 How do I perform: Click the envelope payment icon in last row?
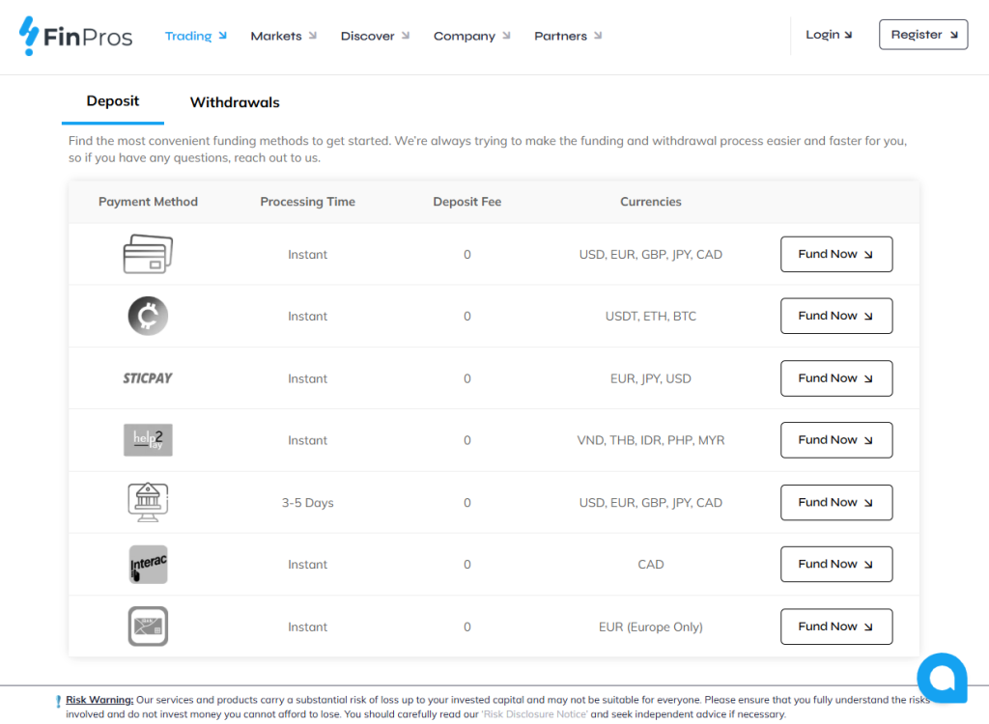[x=148, y=627]
